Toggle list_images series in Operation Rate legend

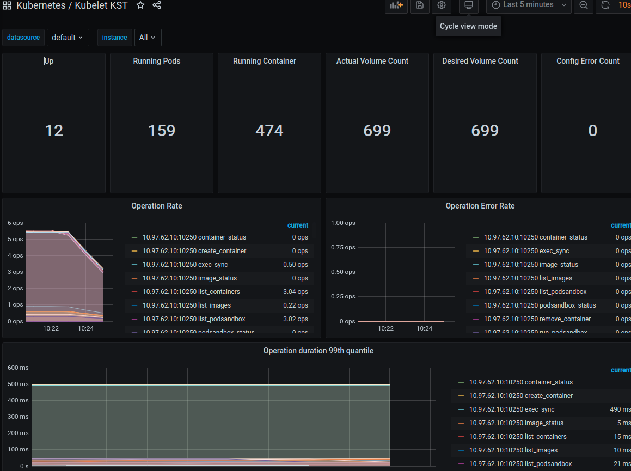tap(187, 305)
